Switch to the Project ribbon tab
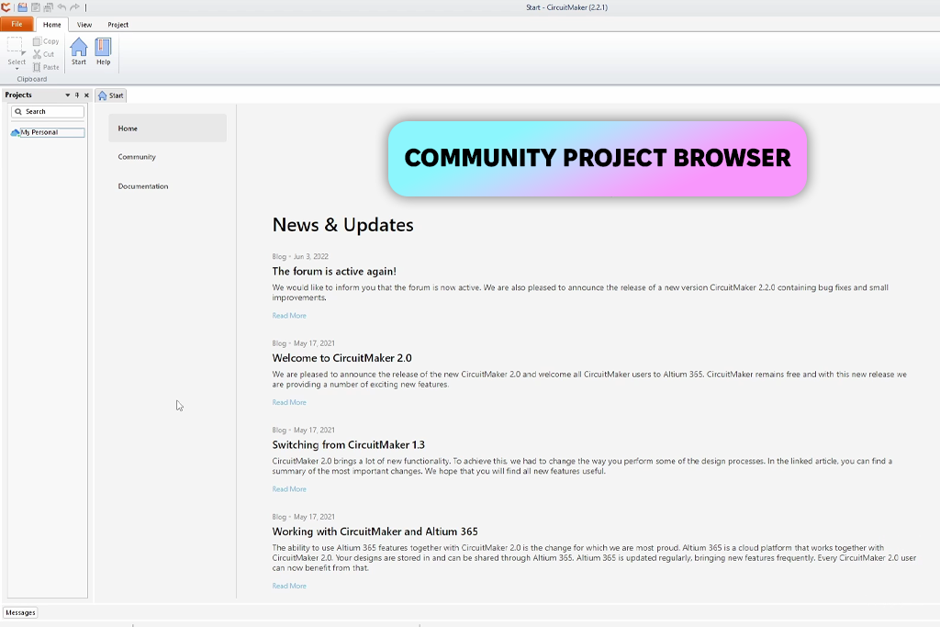 118,25
